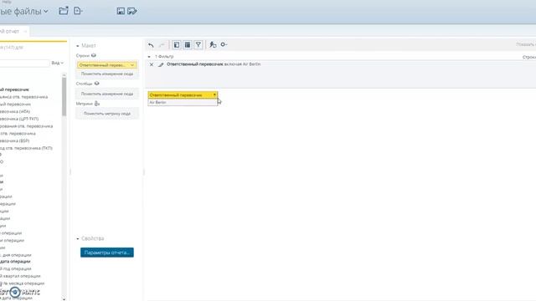Open the 'Вид' view dropdown

coord(58,63)
